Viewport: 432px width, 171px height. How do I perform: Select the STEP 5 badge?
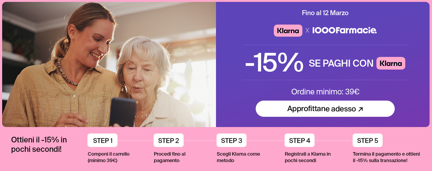[367, 141]
